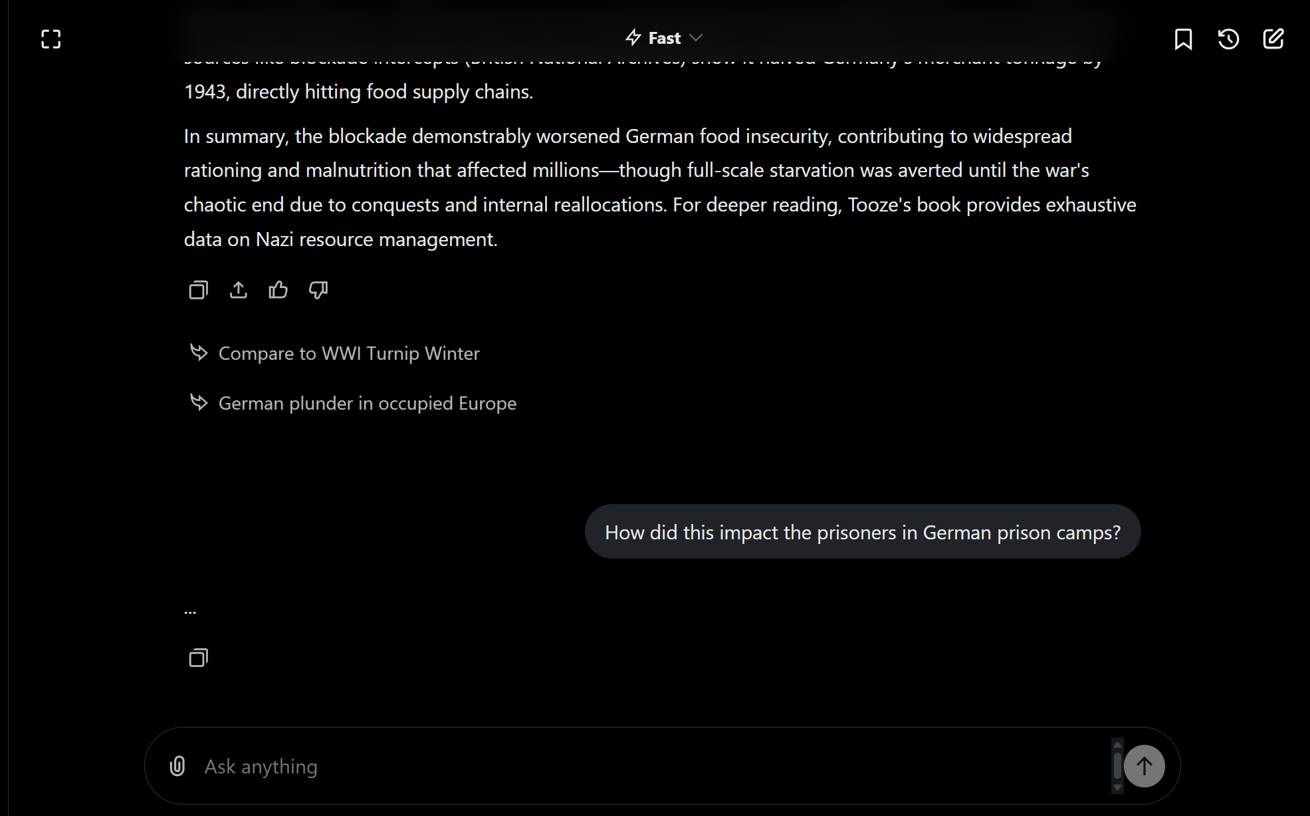Give the response a thumbs up
The image size is (1310, 816).
(278, 290)
